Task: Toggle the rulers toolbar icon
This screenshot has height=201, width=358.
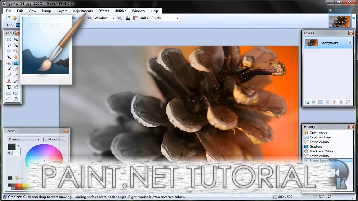Action: click(135, 18)
